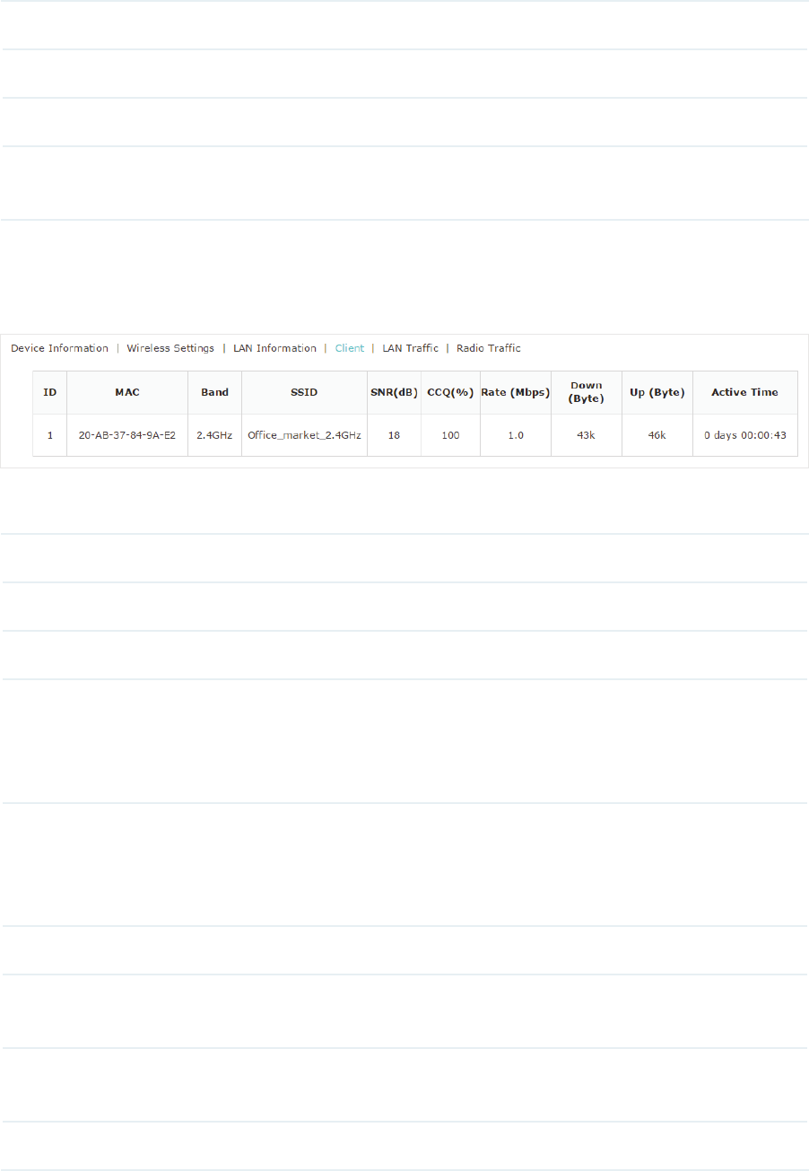Open the Device Information tab
This screenshot has width=809, height=1171.
click(59, 348)
